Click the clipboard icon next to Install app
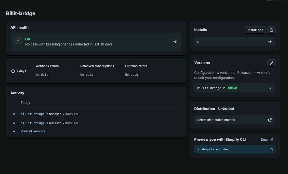This screenshot has width=288, height=174. point(271,30)
